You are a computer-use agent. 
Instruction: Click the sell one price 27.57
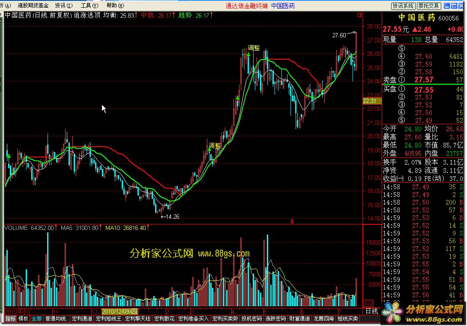point(424,80)
